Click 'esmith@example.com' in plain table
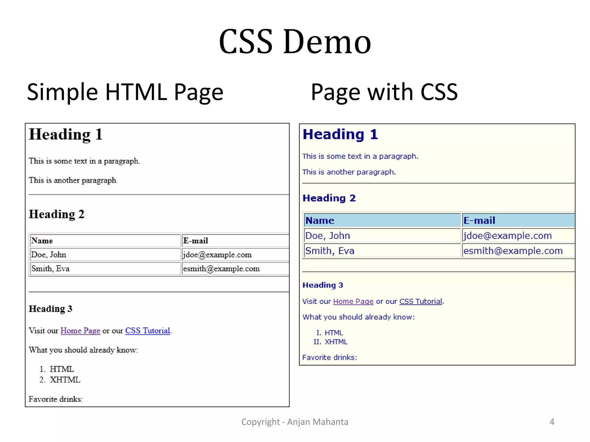Image resolution: width=590 pixels, height=442 pixels. click(x=235, y=268)
